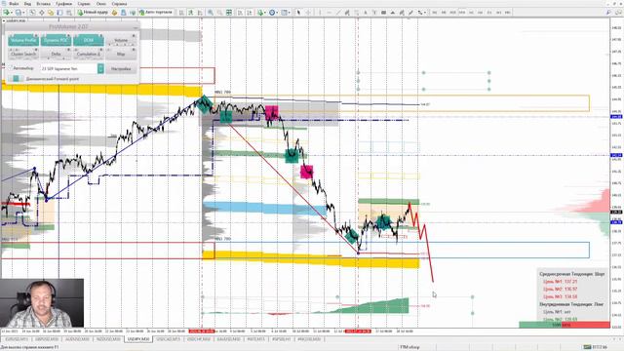The height and width of the screenshot is (351, 624).
Task: Switch to the XAUUSD,M30 chart tab
Action: (x=229, y=339)
